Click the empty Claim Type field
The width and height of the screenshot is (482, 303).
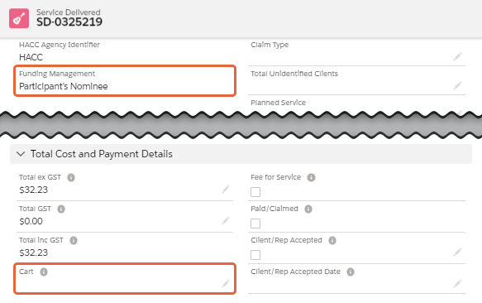(356, 52)
